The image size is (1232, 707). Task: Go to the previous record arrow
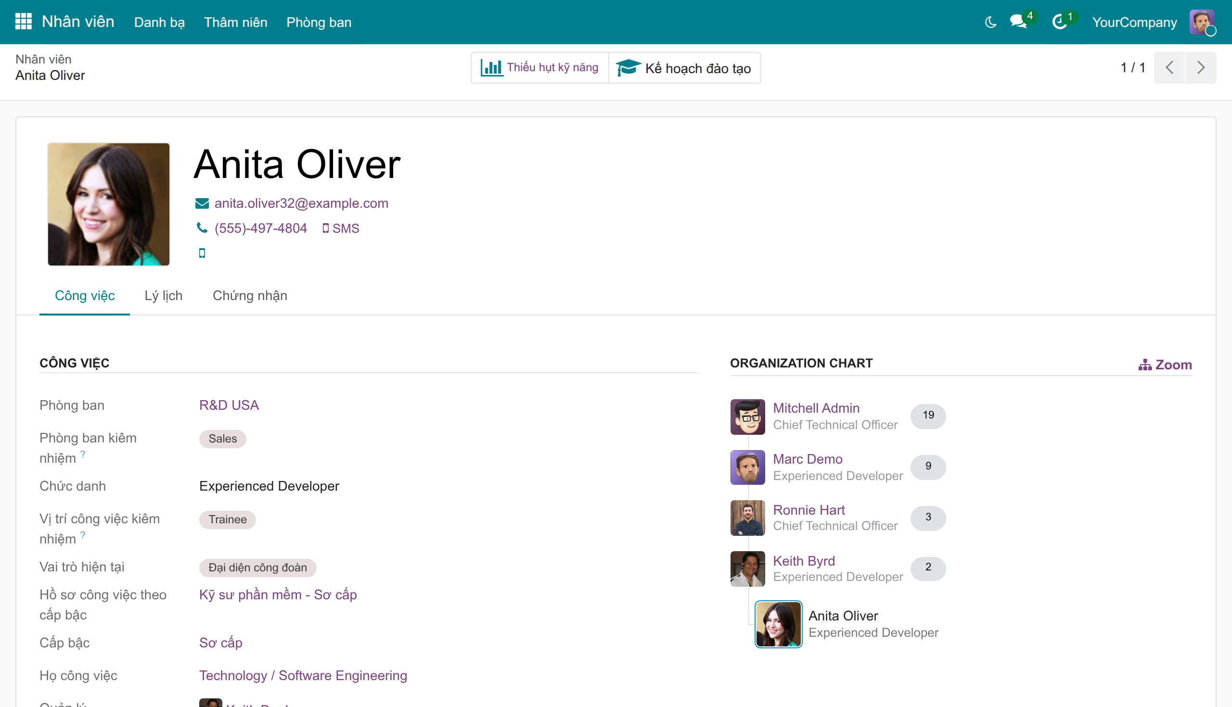(x=1169, y=67)
